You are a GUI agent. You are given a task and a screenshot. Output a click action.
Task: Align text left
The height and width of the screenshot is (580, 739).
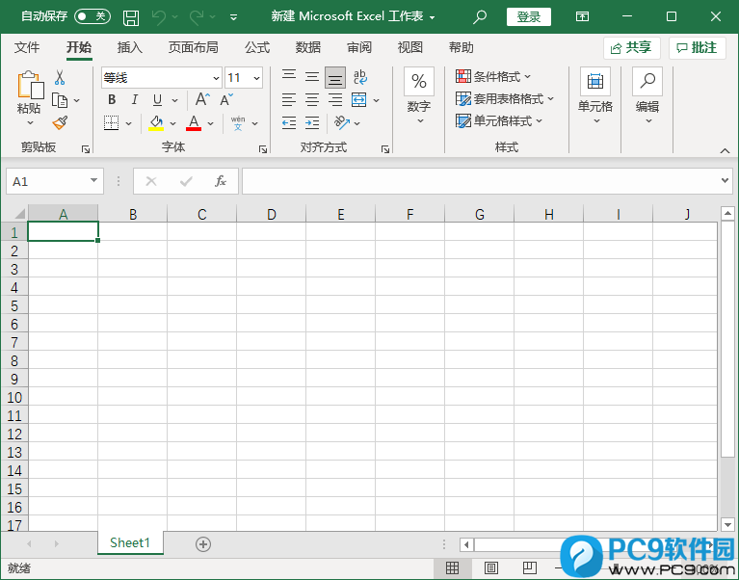(289, 100)
